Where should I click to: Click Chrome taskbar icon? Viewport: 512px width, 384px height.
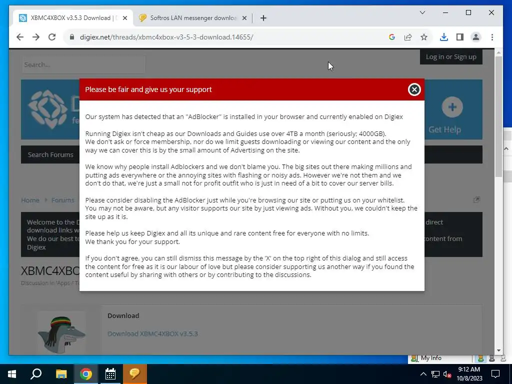[x=86, y=374]
